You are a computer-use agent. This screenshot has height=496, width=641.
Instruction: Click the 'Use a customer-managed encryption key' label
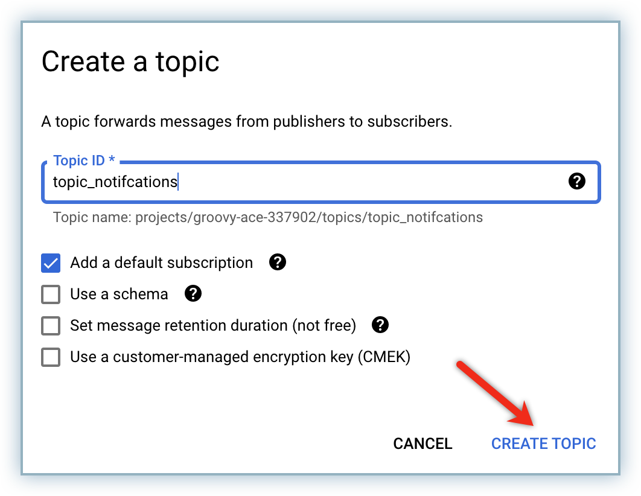[x=240, y=357]
